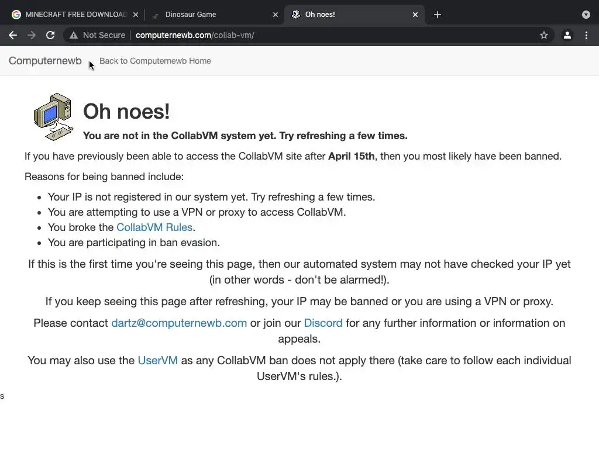Viewport: 599px width, 449px height.
Task: Click 'Reasons for being banned include:' text
Action: pyautogui.click(x=104, y=177)
